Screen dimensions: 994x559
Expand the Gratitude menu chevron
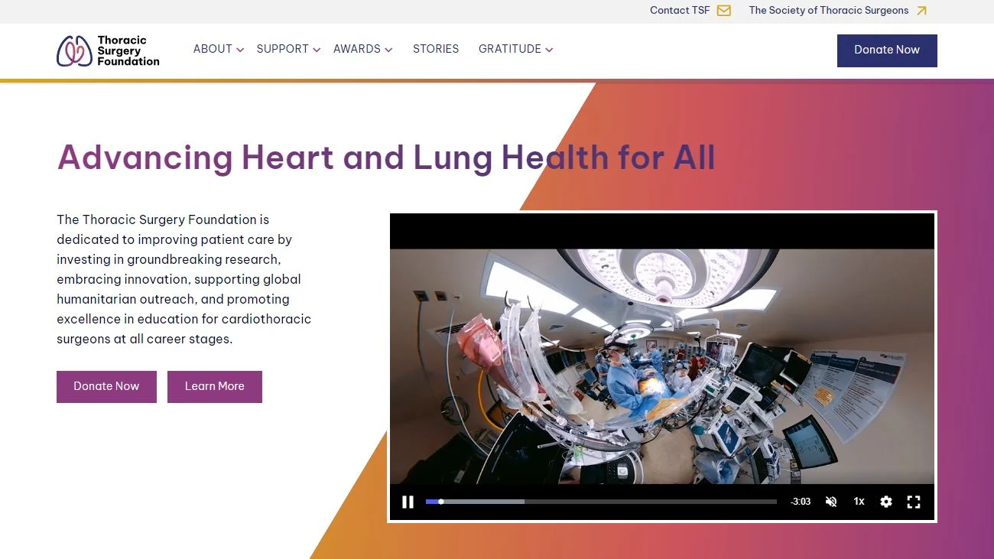(x=549, y=50)
